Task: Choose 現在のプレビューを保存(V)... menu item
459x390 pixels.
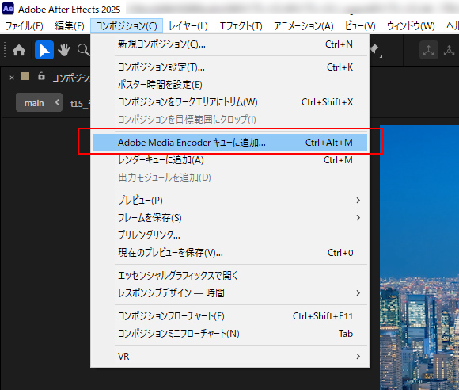Action: [229, 253]
